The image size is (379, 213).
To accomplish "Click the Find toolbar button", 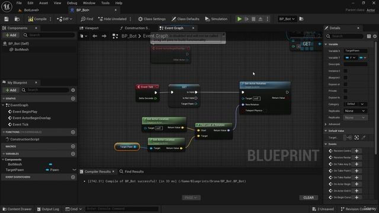I will [x=87, y=19].
